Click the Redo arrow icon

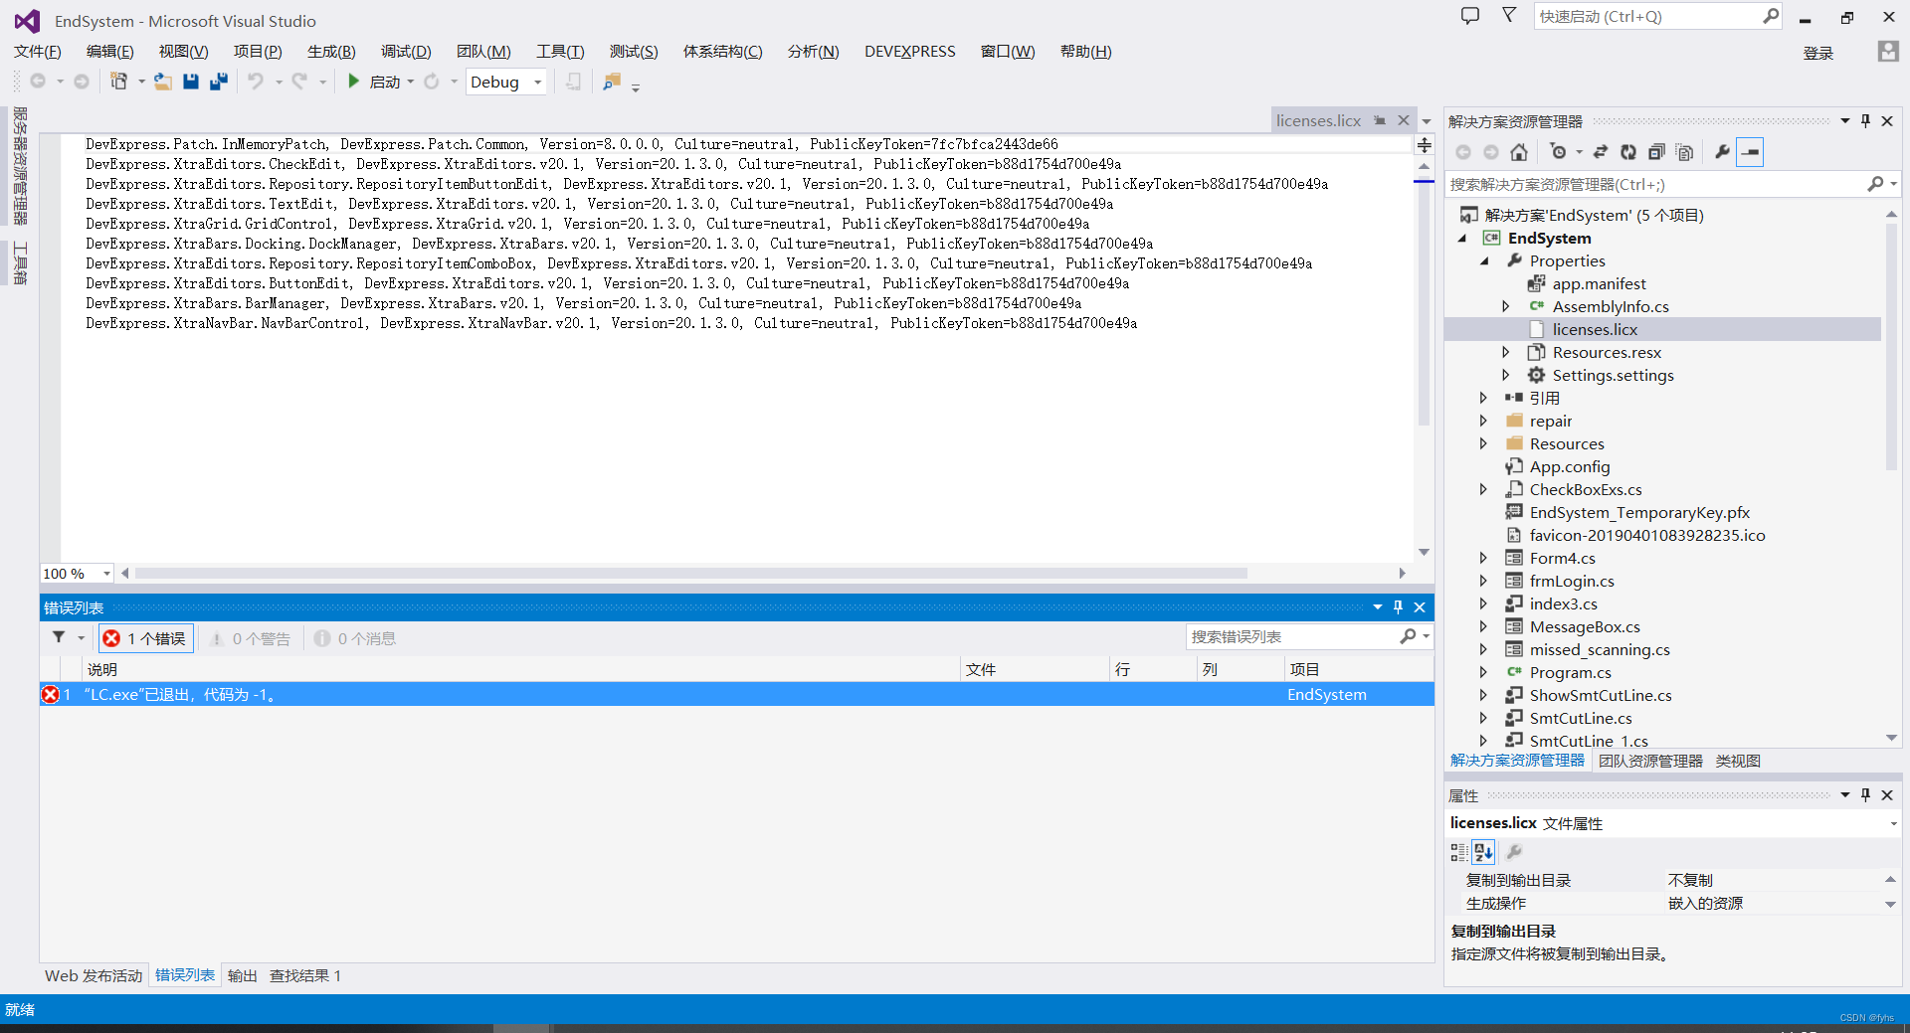pyautogui.click(x=299, y=82)
